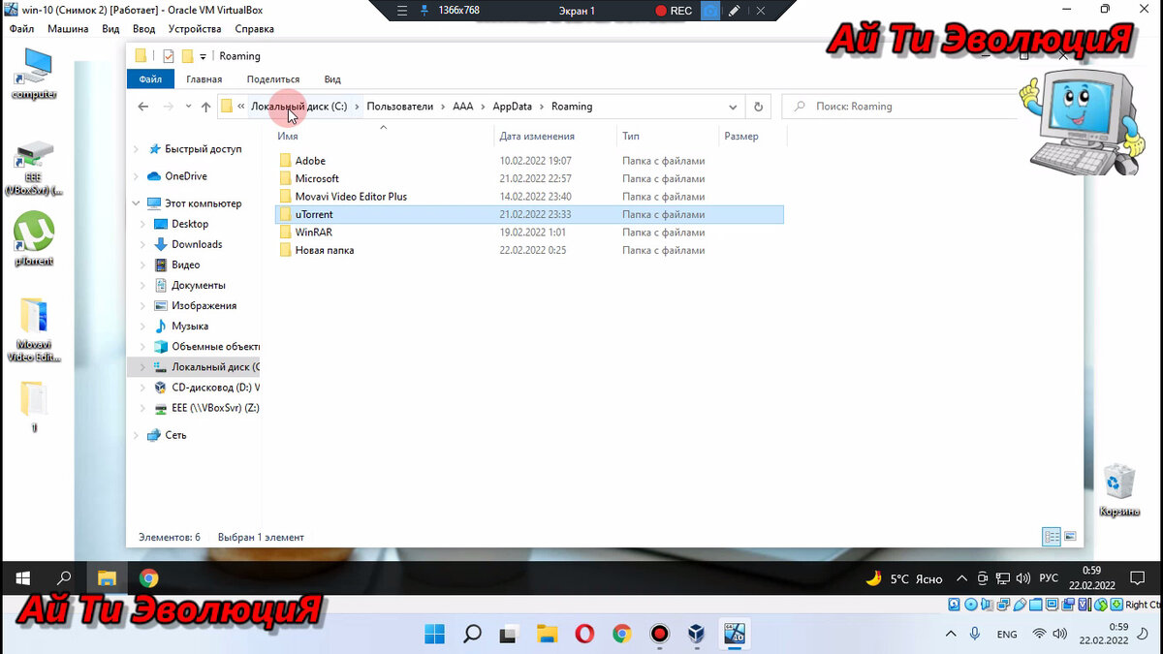Click the Up one level arrow
Viewport: 1163px width, 654px height.
coord(205,107)
